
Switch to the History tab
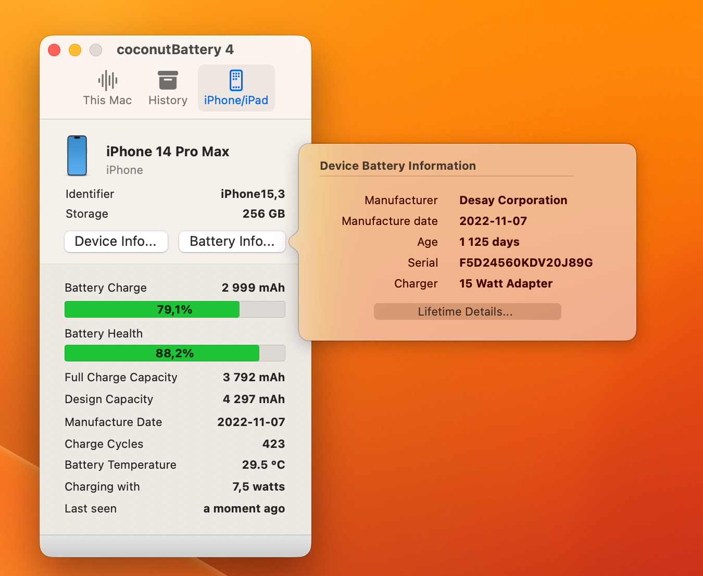click(168, 88)
